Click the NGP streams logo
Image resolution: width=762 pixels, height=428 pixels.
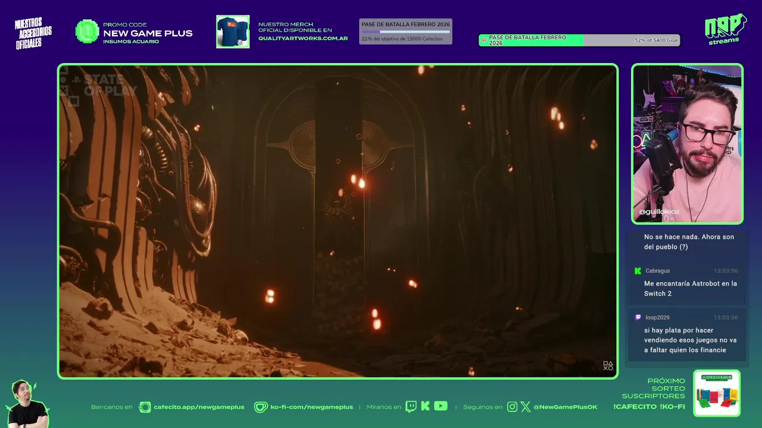click(x=725, y=29)
